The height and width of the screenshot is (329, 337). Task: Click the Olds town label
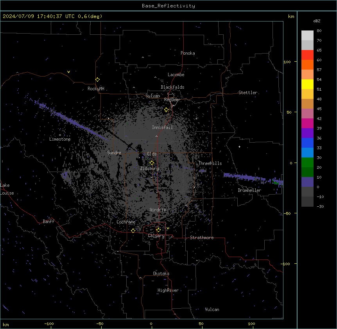click(152, 154)
